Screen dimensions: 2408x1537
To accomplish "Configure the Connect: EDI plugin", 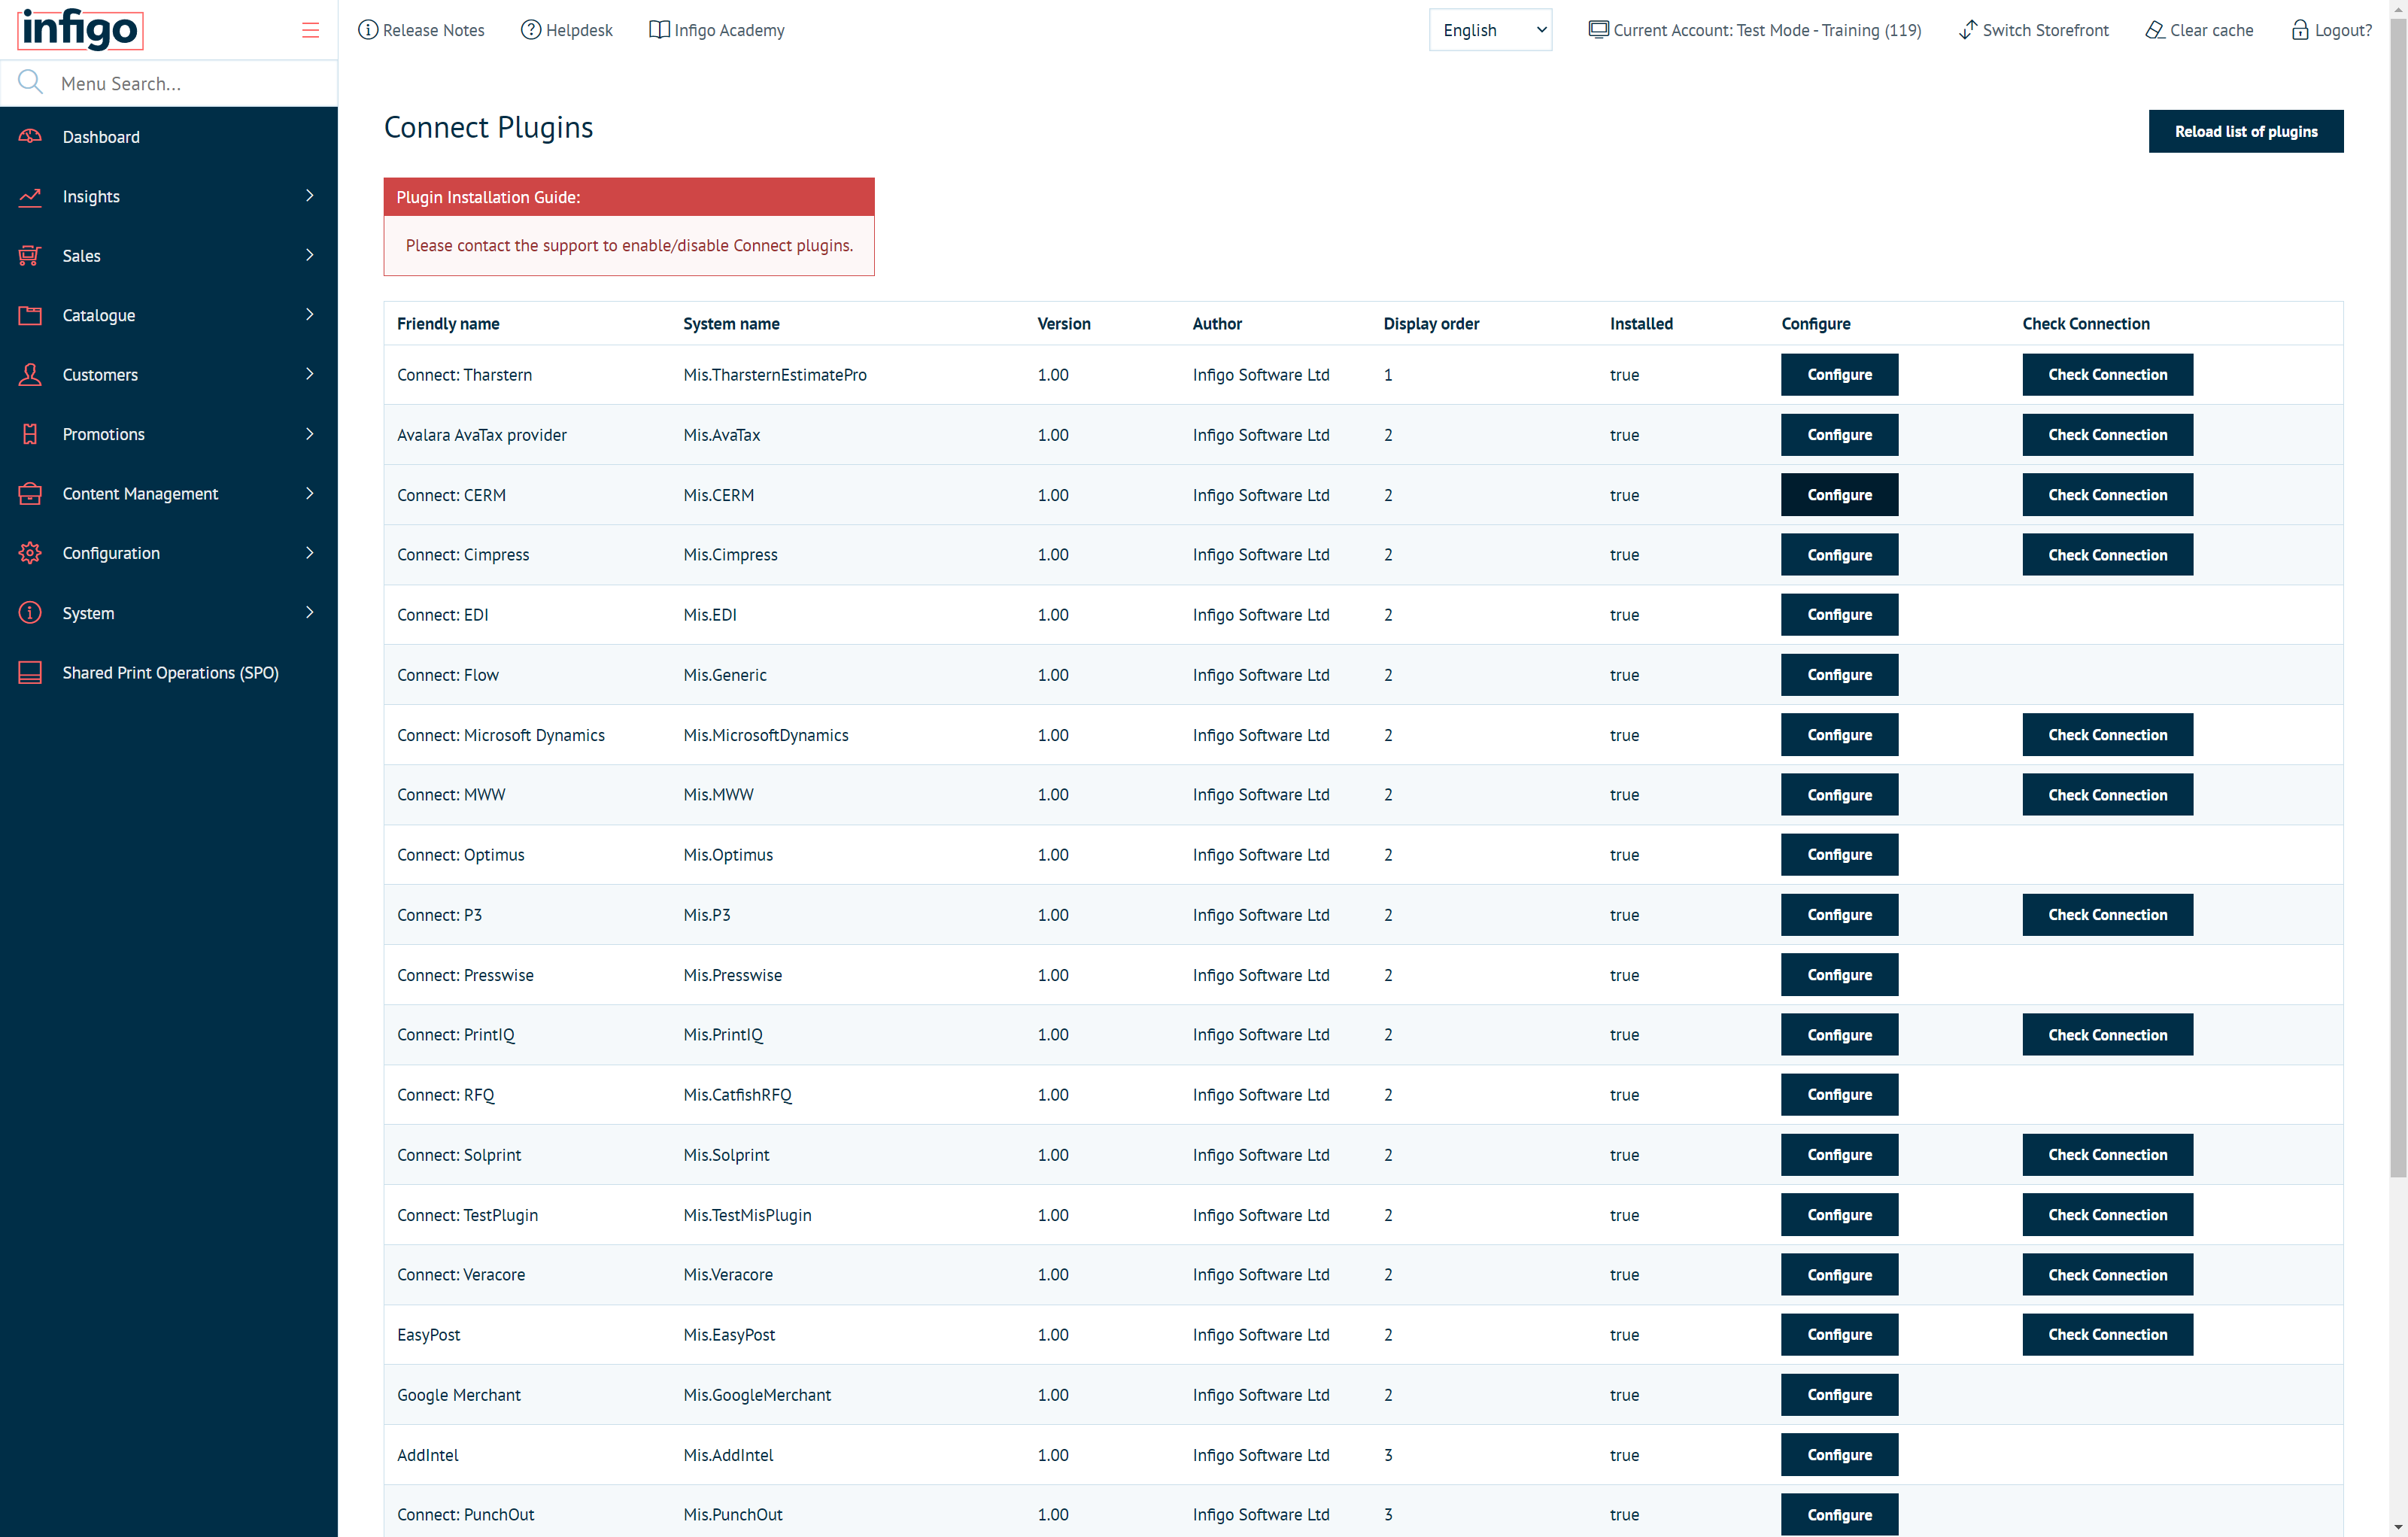I will [x=1839, y=615].
